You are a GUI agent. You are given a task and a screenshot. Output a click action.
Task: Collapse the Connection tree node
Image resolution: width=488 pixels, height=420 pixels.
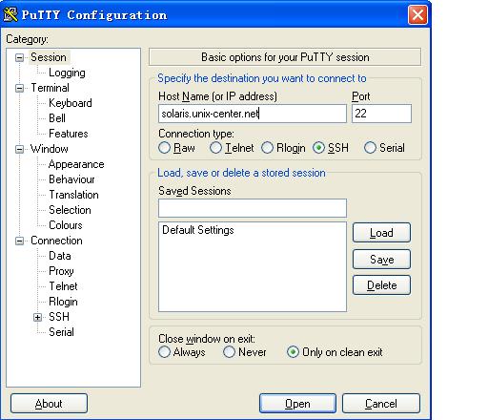click(x=19, y=241)
